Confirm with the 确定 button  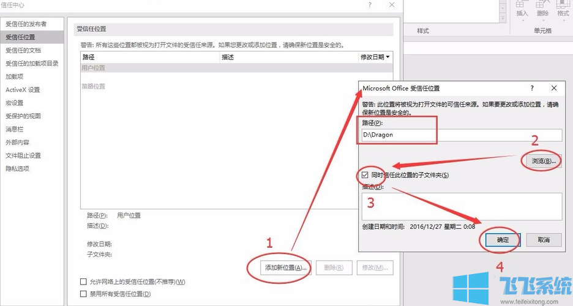[503, 240]
